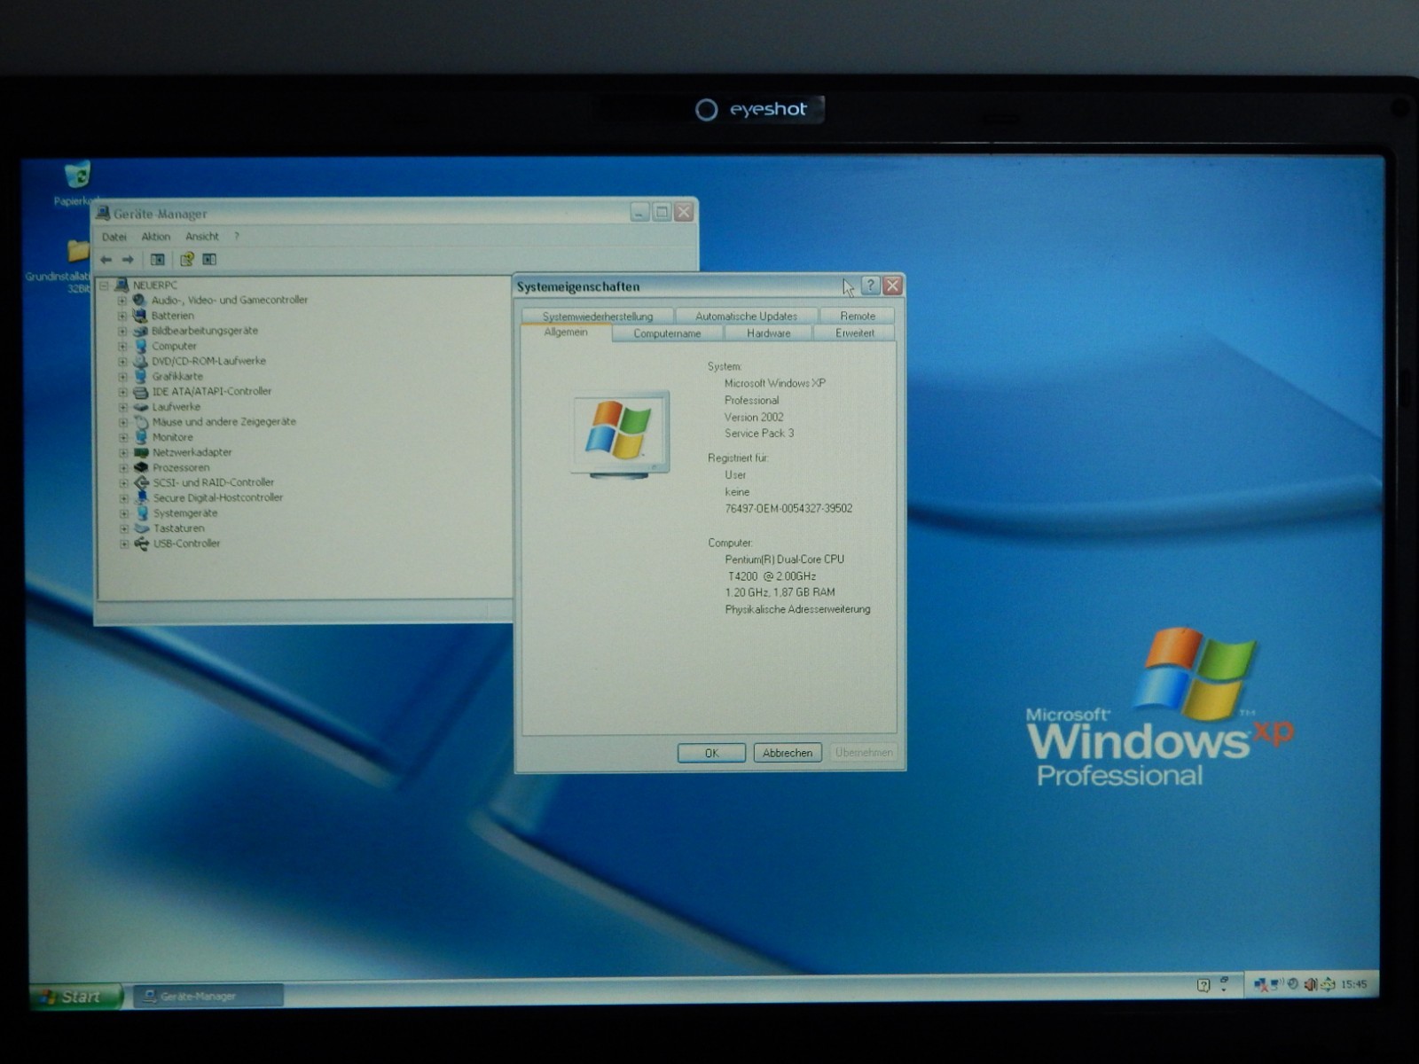Image resolution: width=1419 pixels, height=1064 pixels.
Task: Open Properties icon in Geräte-Manager toolbar
Action: tap(186, 260)
